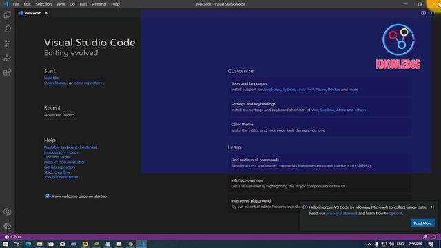This screenshot has height=248, width=441.
Task: Install Python language support link
Action: tap(289, 90)
